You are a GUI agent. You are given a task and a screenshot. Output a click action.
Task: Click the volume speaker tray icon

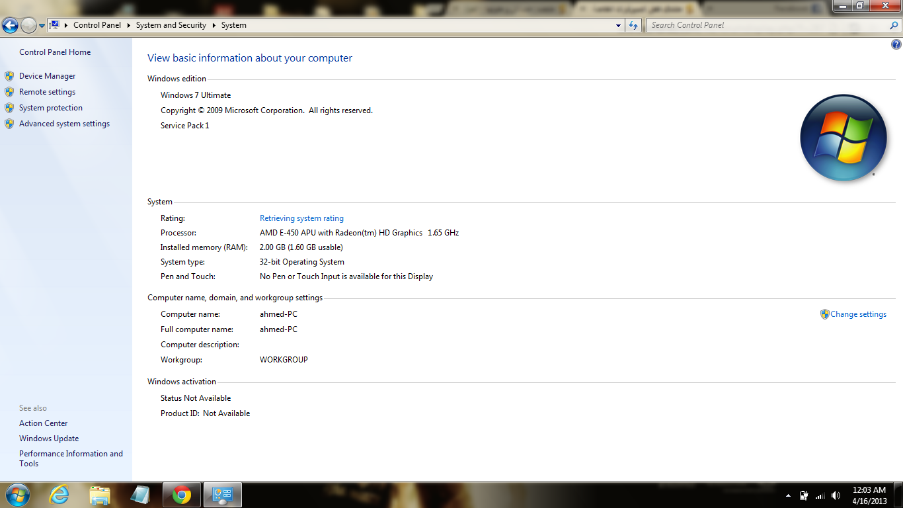836,495
